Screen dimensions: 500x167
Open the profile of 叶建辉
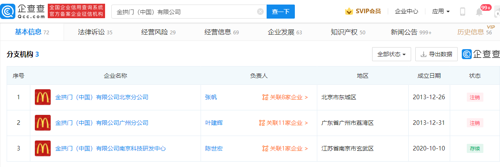214,123
